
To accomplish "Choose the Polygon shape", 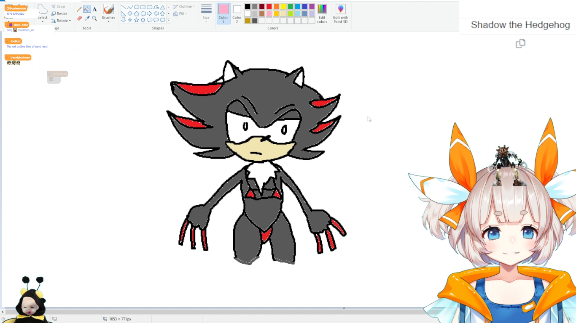I will click(156, 7).
